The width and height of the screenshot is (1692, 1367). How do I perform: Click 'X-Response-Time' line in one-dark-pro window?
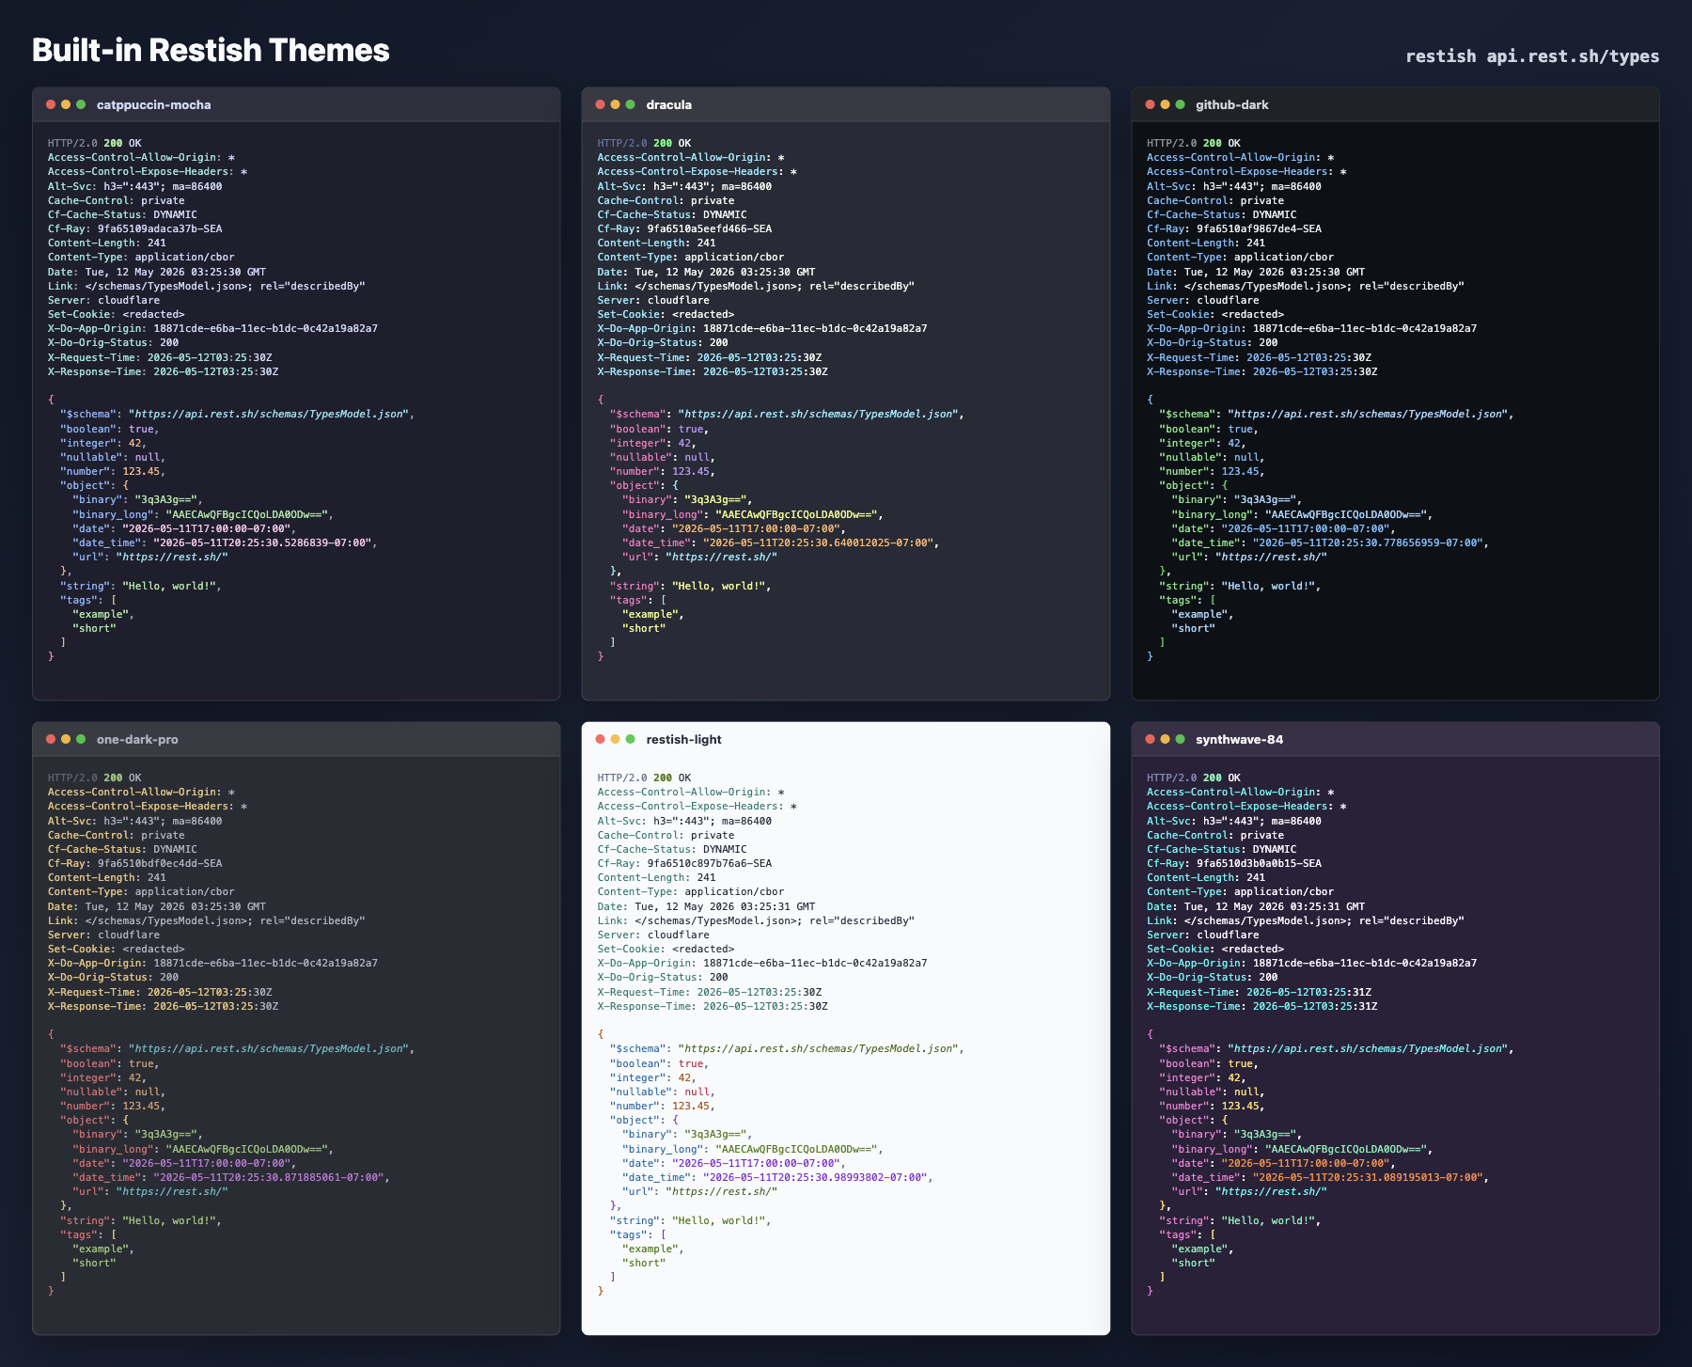click(164, 1006)
